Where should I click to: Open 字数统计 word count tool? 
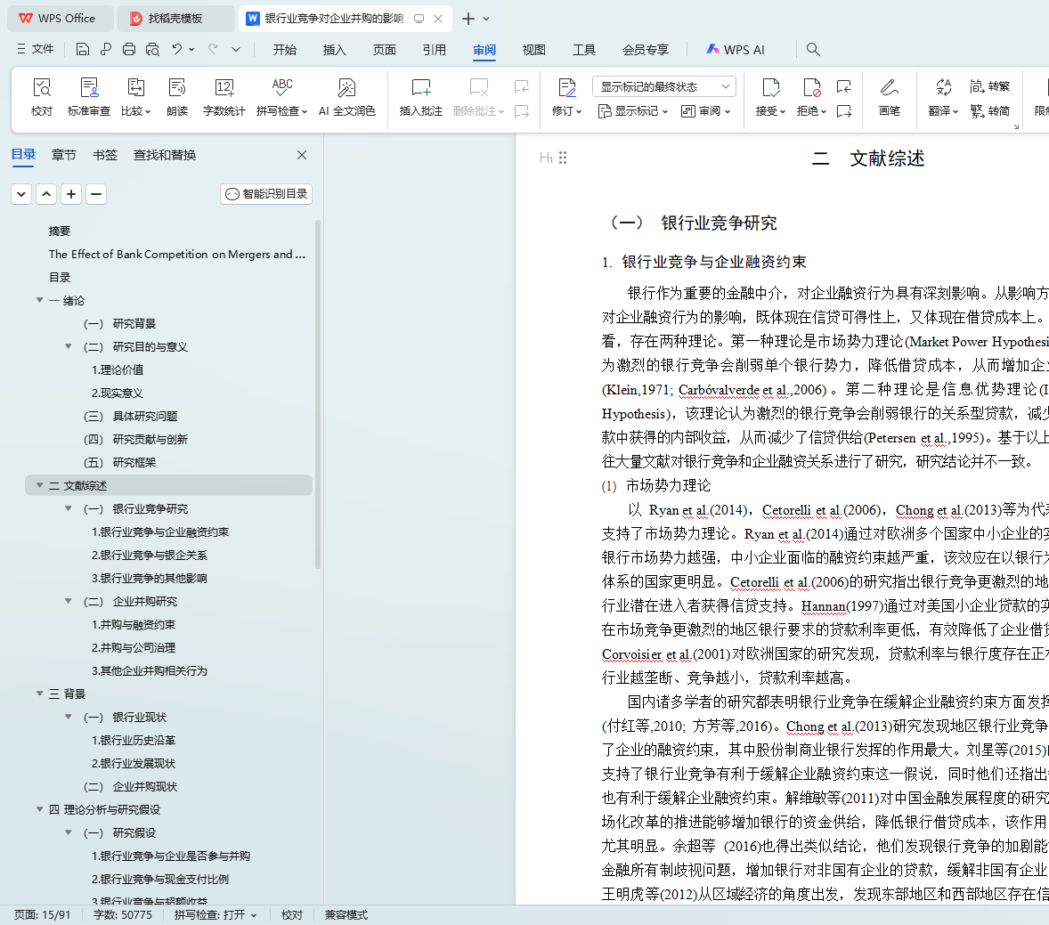point(224,96)
